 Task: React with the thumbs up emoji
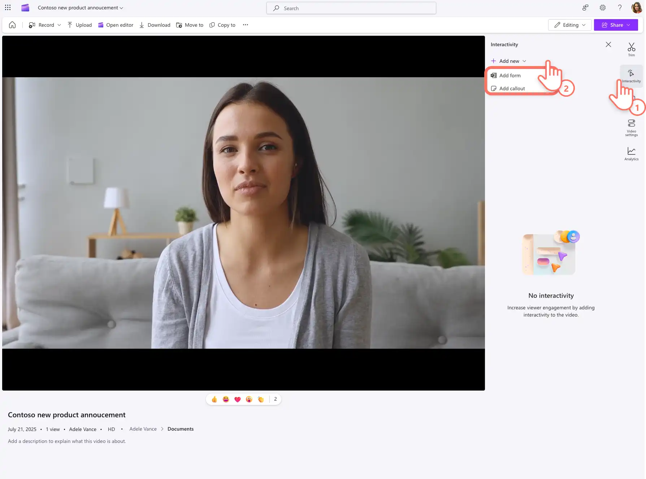pos(214,399)
